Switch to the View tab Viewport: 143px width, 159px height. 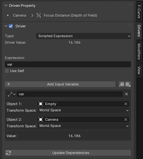tap(139, 70)
